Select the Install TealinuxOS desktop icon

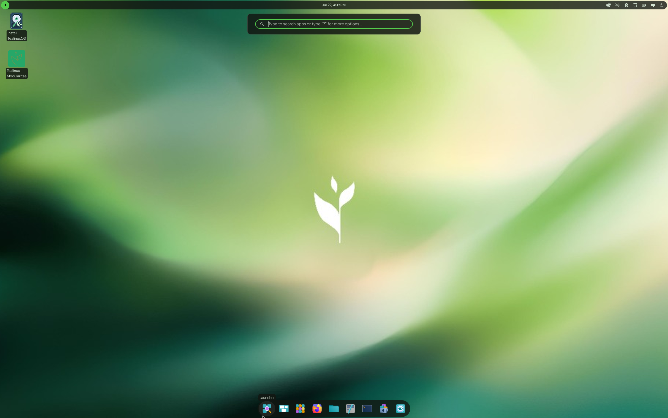pos(16,27)
